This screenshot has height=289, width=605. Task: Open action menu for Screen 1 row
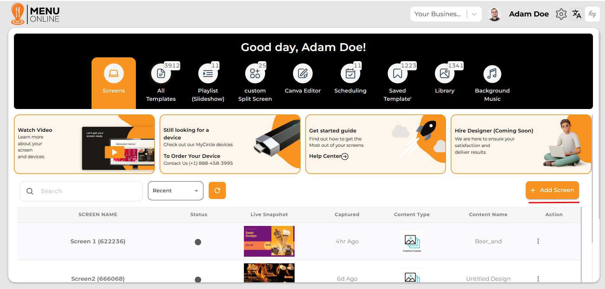tap(538, 241)
